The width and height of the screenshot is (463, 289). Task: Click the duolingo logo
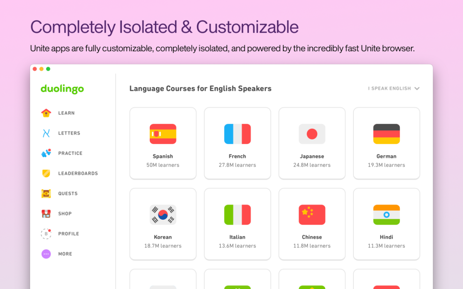point(62,89)
